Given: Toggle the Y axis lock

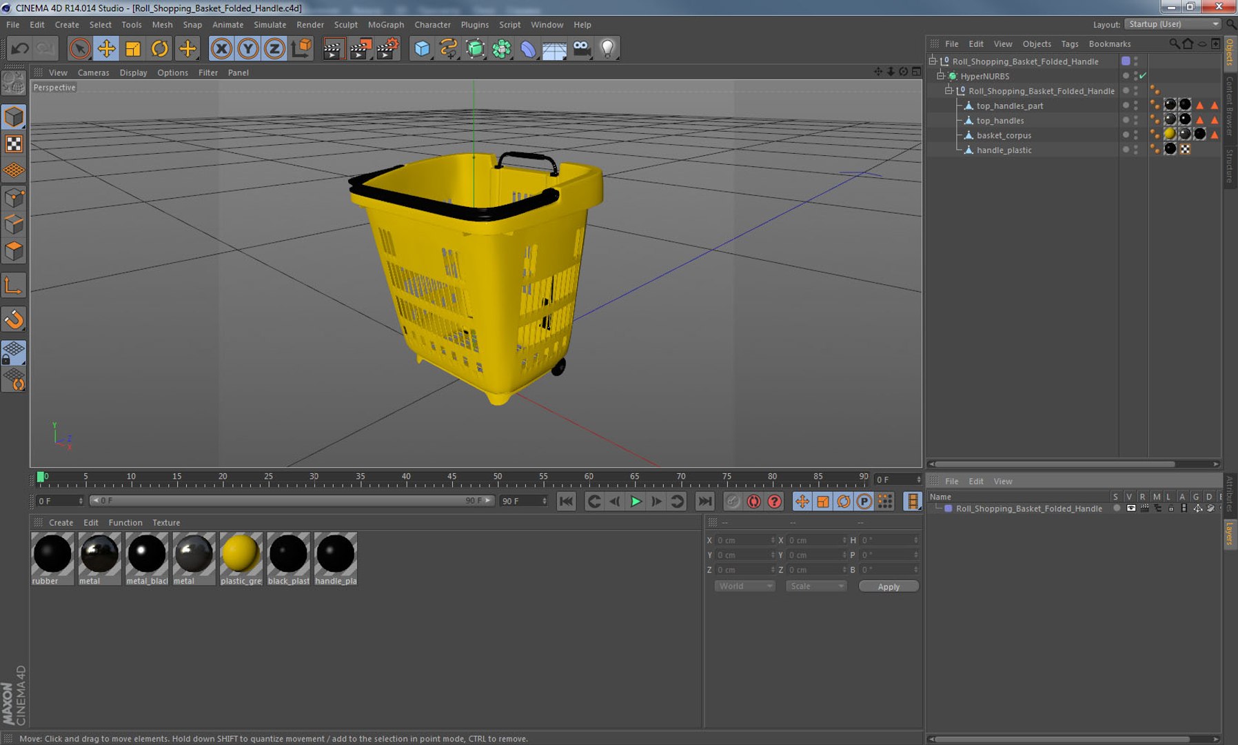Looking at the screenshot, I should (x=248, y=48).
